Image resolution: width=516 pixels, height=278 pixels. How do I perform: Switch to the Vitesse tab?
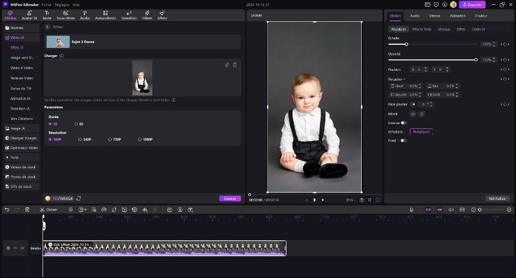[x=434, y=16]
